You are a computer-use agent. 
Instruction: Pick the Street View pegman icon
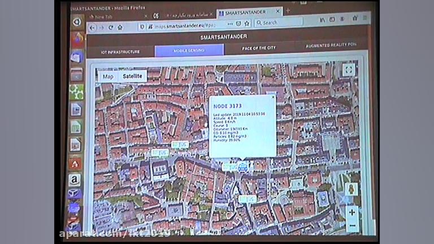351,190
